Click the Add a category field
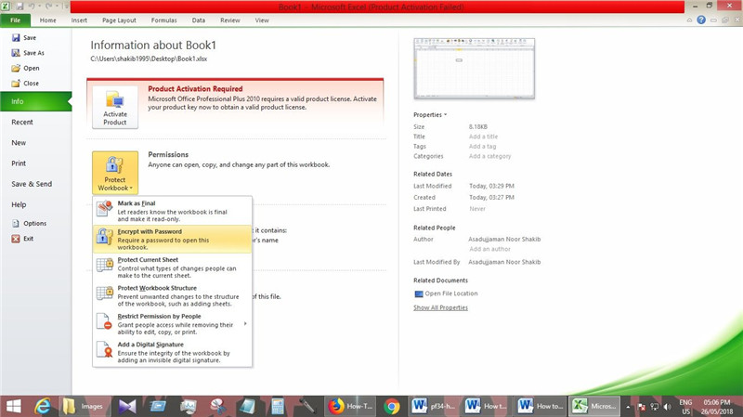 point(490,156)
